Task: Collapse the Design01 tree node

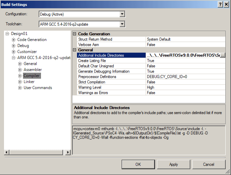Action: coord(7,34)
